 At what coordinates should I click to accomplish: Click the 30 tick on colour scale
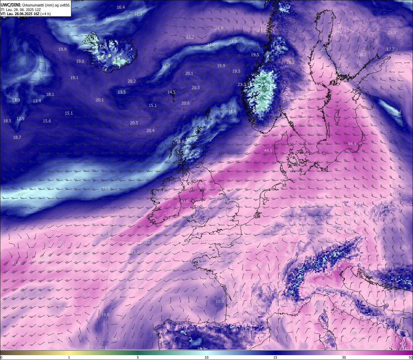coord(344,357)
